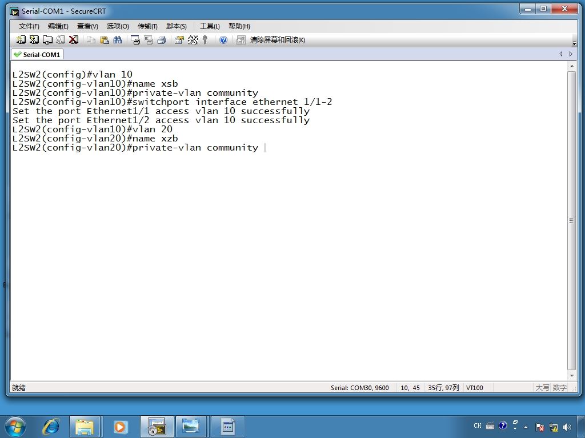
Task: Click the rightmost taskbar application icon
Action: (x=227, y=427)
